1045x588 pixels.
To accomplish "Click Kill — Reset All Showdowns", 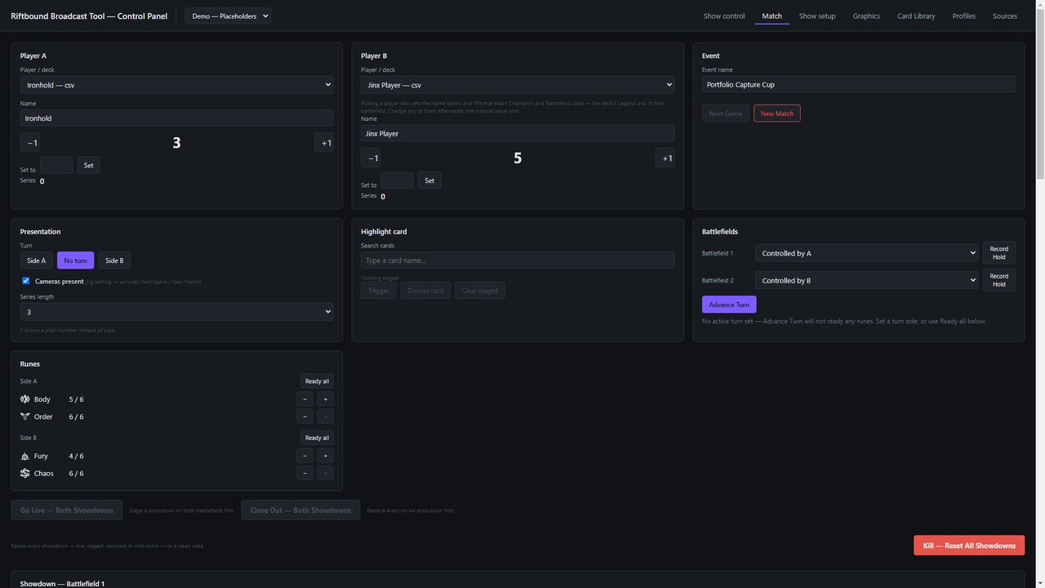I will (969, 546).
